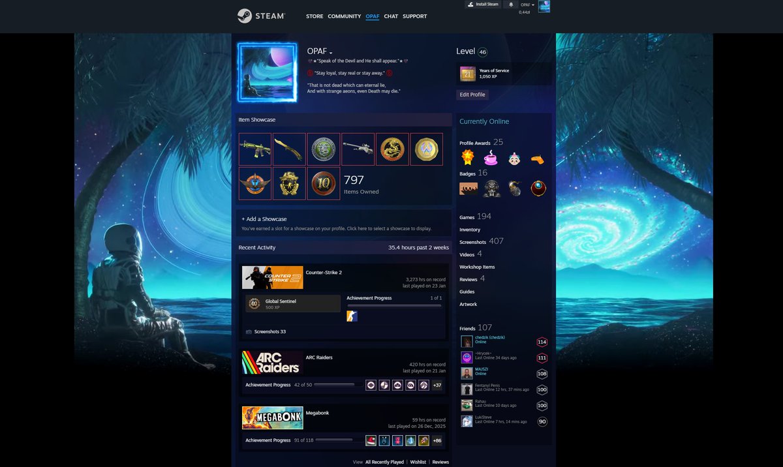Open the Megabonk game banner
The height and width of the screenshot is (467, 783).
(273, 417)
